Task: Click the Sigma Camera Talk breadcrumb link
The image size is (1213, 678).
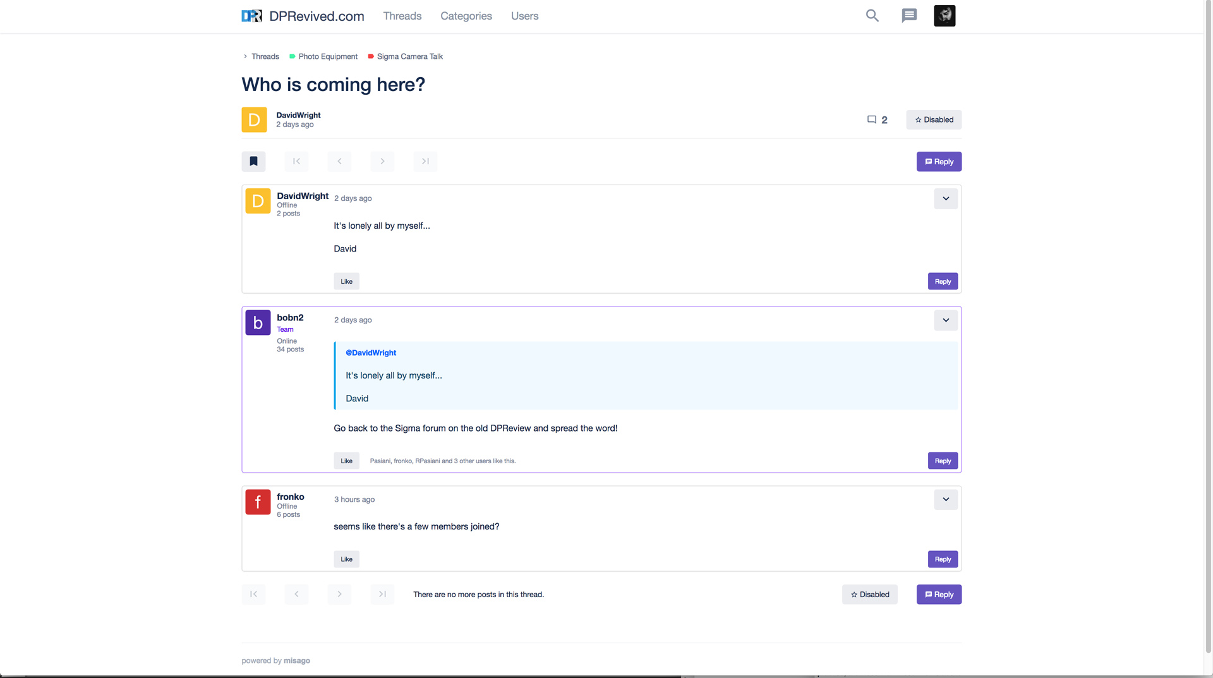Action: point(409,56)
